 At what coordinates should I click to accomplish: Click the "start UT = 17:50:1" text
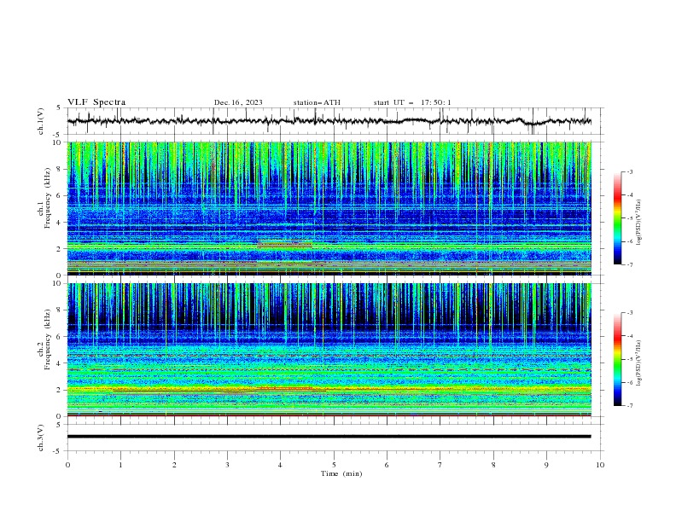412,102
